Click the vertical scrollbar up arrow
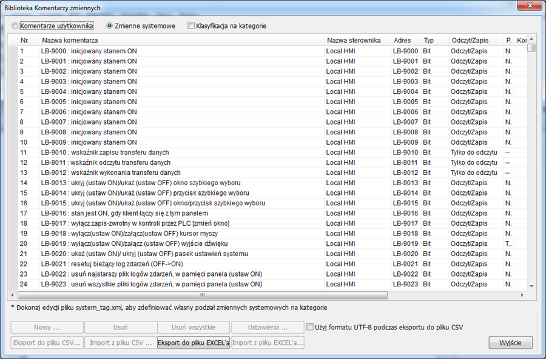The height and width of the screenshot is (359, 546). [x=531, y=39]
